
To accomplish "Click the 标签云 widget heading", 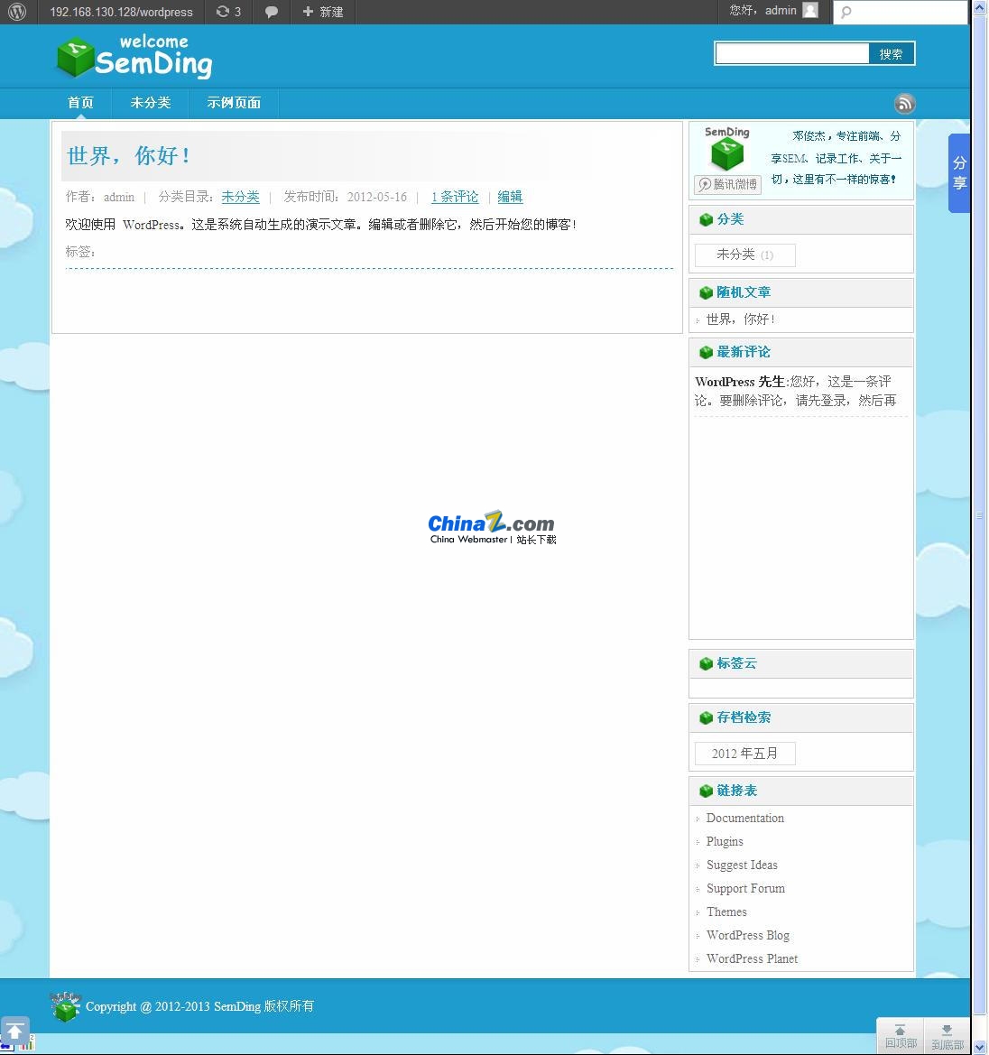I will [736, 663].
